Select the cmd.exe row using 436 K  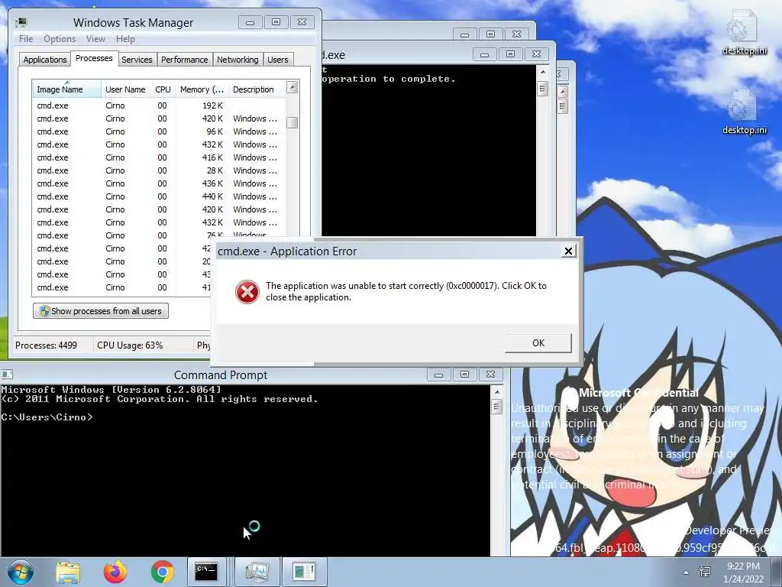coord(159,183)
